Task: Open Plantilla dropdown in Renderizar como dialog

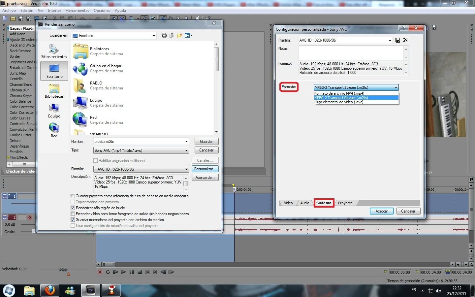Action: pos(186,169)
